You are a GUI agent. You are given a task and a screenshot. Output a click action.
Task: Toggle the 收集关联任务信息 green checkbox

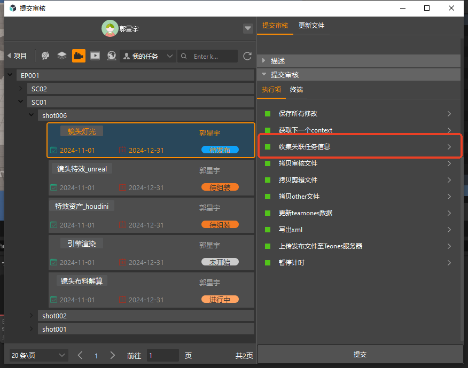(x=268, y=147)
